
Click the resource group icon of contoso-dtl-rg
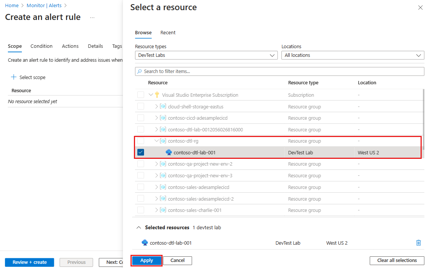[163, 141]
